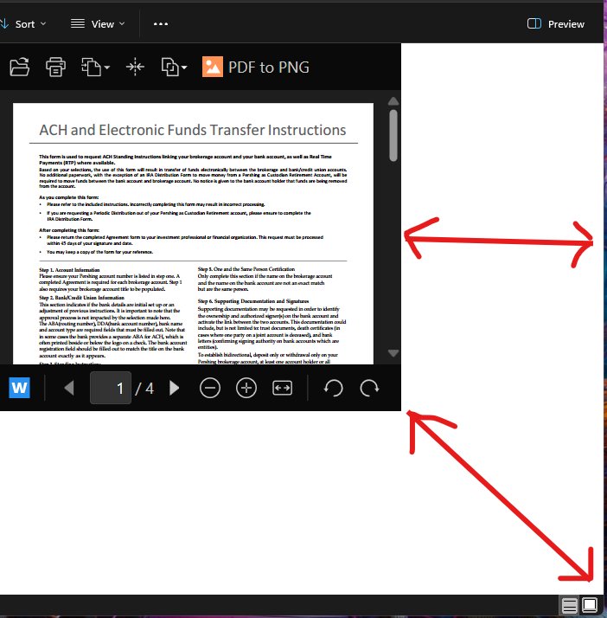This screenshot has width=607, height=618.
Task: Zoom in with the plus icon
Action: coord(246,388)
